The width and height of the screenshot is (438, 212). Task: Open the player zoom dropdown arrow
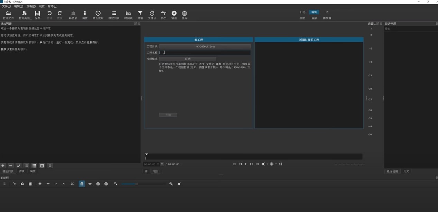[268, 164]
